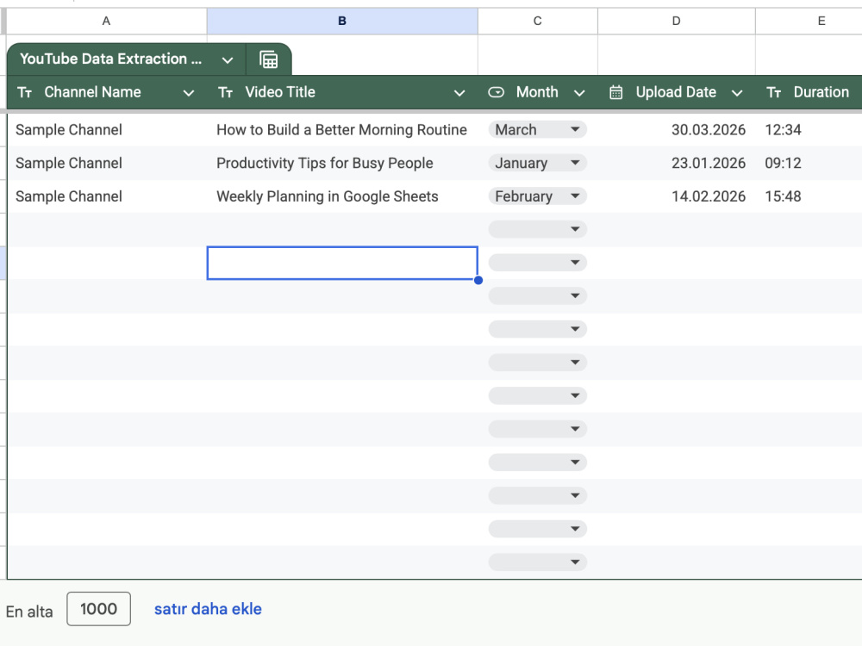
Task: Click the text type icon beside Video Title
Action: tap(225, 92)
